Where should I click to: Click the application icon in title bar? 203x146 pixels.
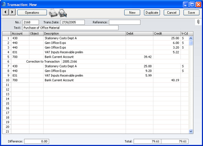coord(4,4)
